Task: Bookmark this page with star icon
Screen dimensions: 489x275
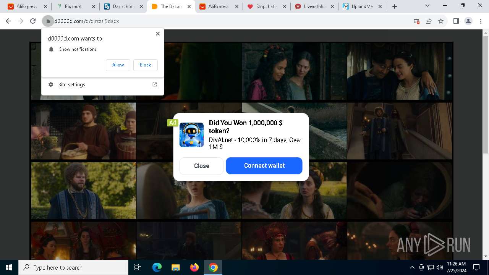Action: [x=441, y=21]
